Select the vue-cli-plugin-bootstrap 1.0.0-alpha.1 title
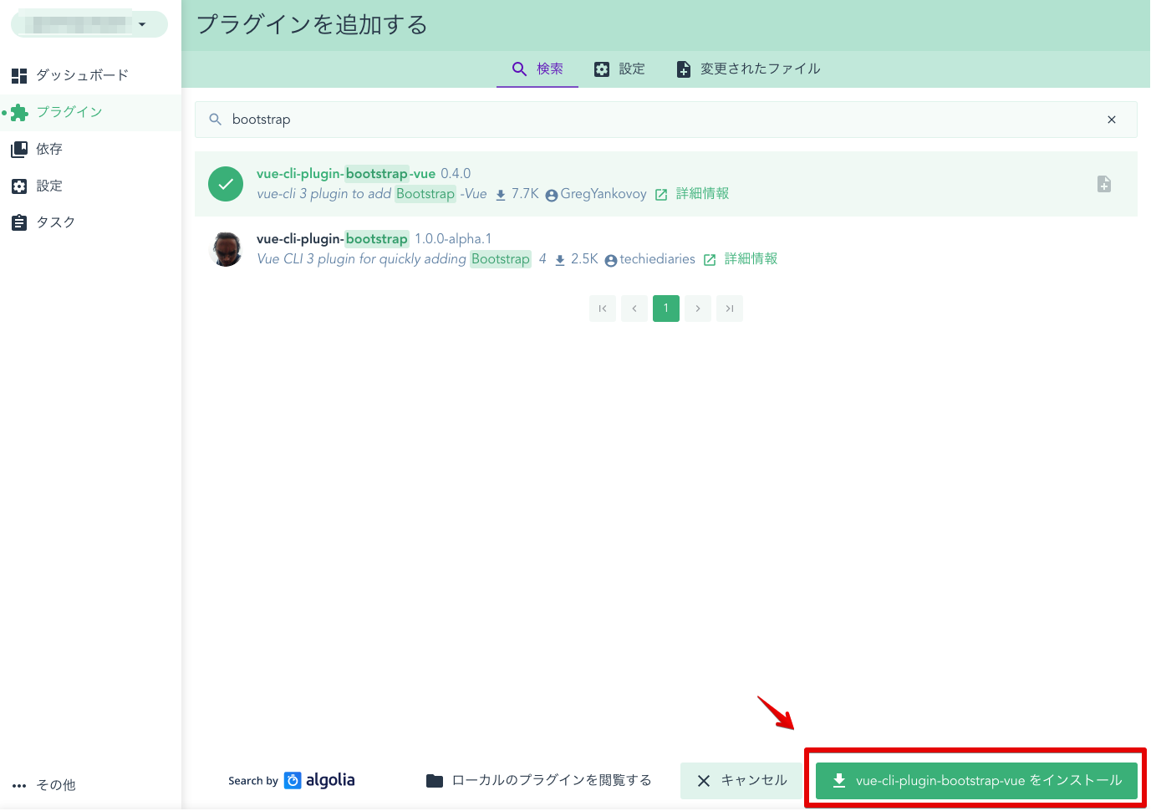 (x=374, y=238)
